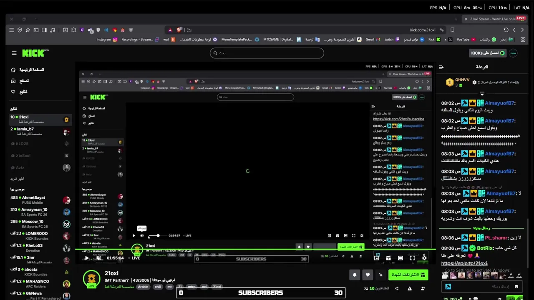Screen dimensions: 534x300
Task: Click the Brave Rewards triangle icon
Action: 170,30
